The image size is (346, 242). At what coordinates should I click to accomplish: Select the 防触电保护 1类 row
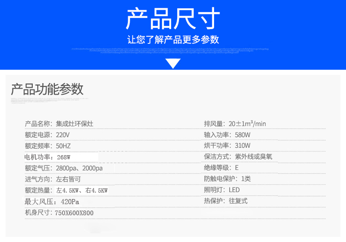click(227, 179)
